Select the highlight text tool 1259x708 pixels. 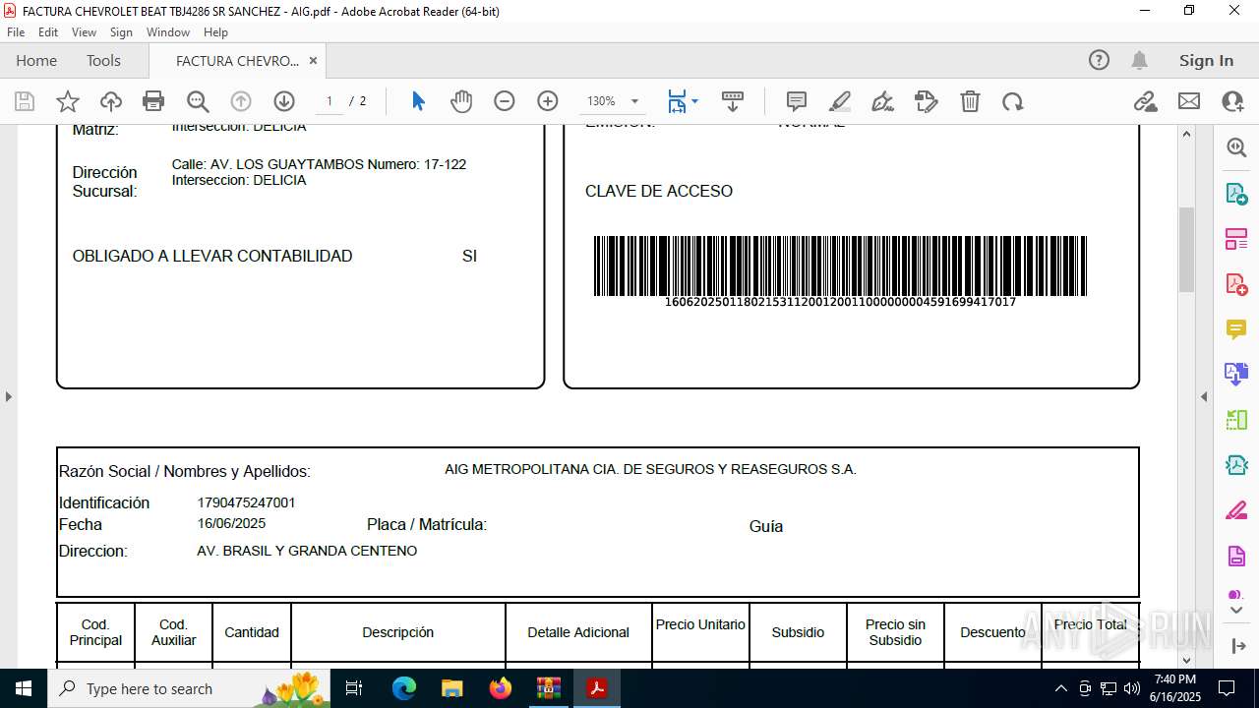coord(840,101)
